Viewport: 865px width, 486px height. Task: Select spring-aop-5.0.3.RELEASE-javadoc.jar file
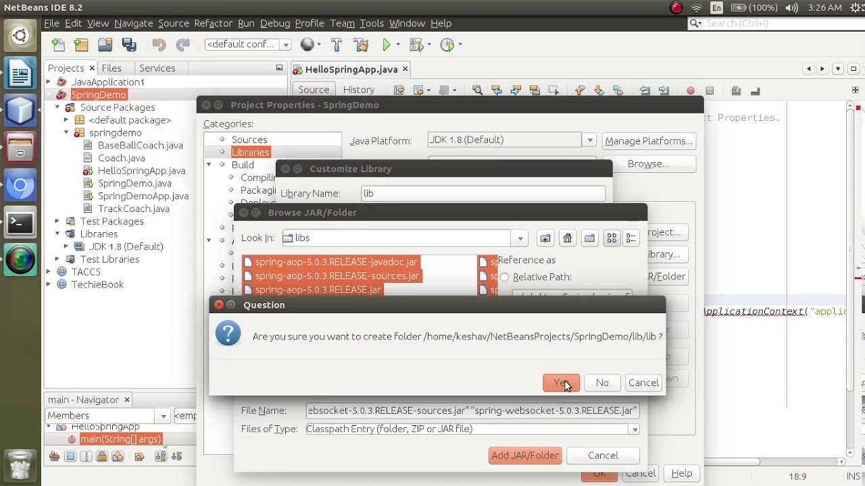pos(330,262)
